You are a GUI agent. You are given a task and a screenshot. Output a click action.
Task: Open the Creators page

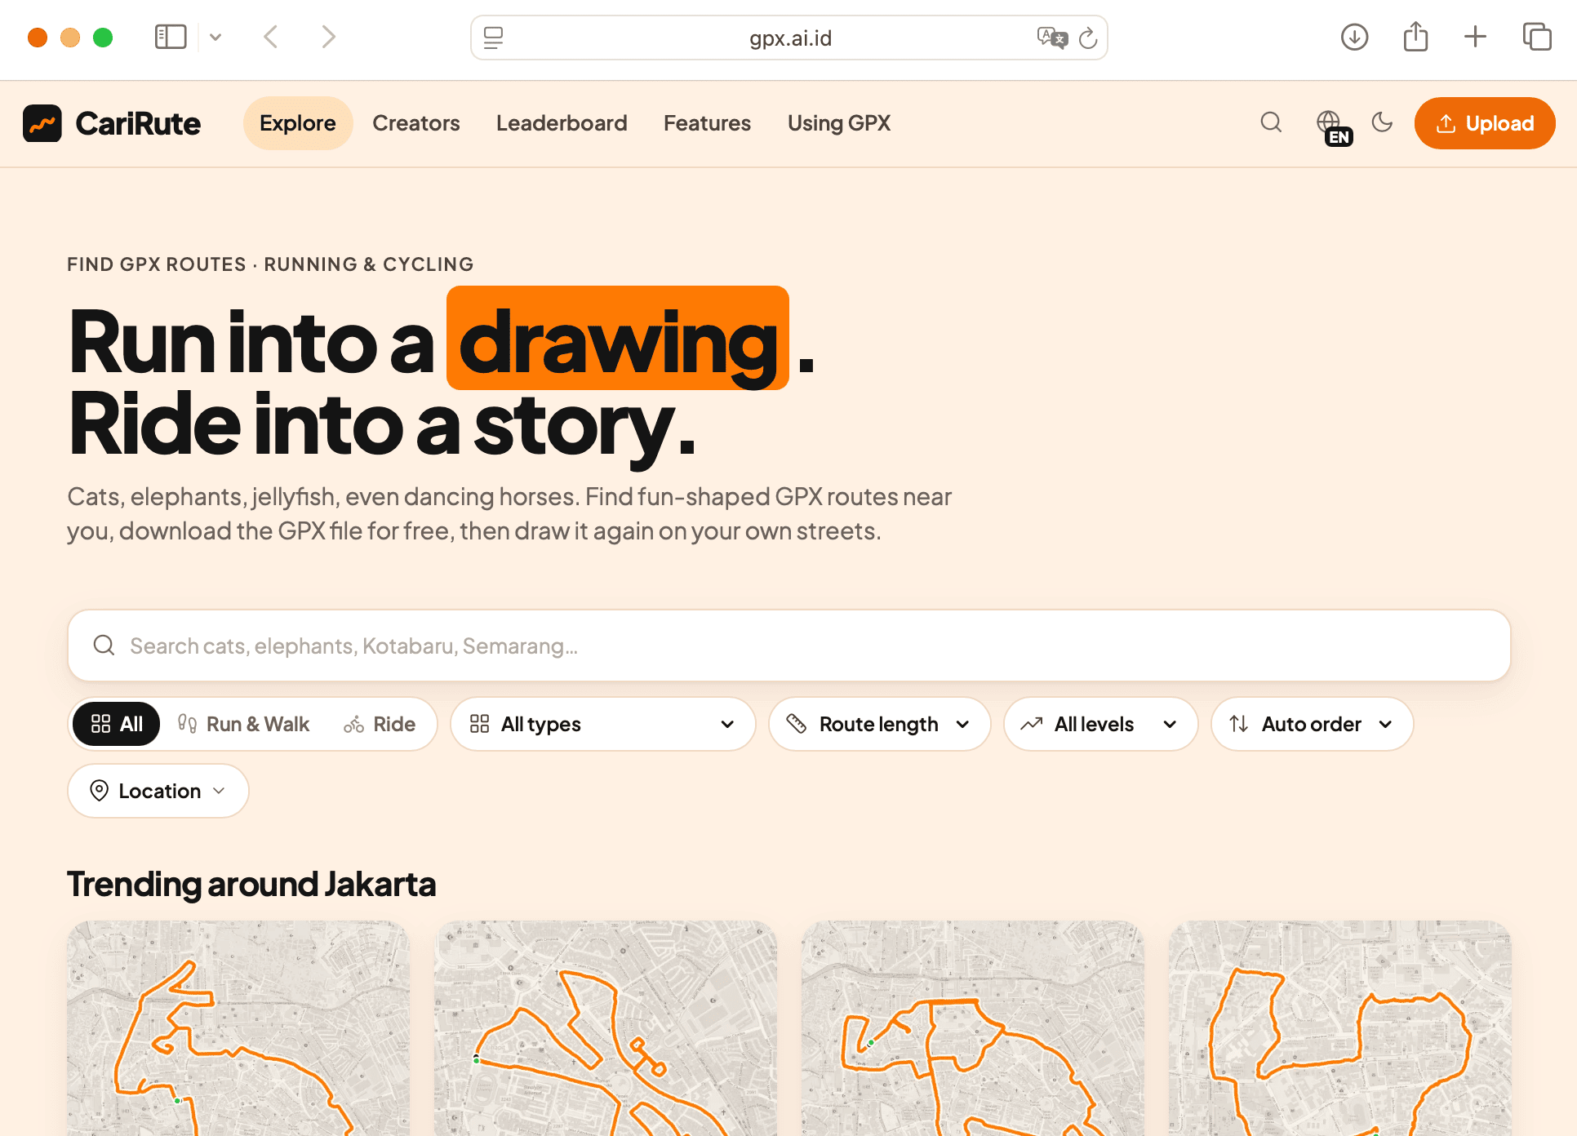[x=416, y=123]
